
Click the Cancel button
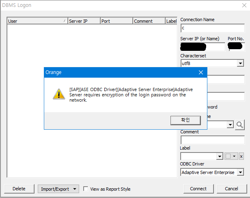click(232, 189)
